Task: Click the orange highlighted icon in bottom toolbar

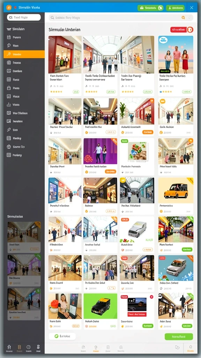Action: [96, 347]
